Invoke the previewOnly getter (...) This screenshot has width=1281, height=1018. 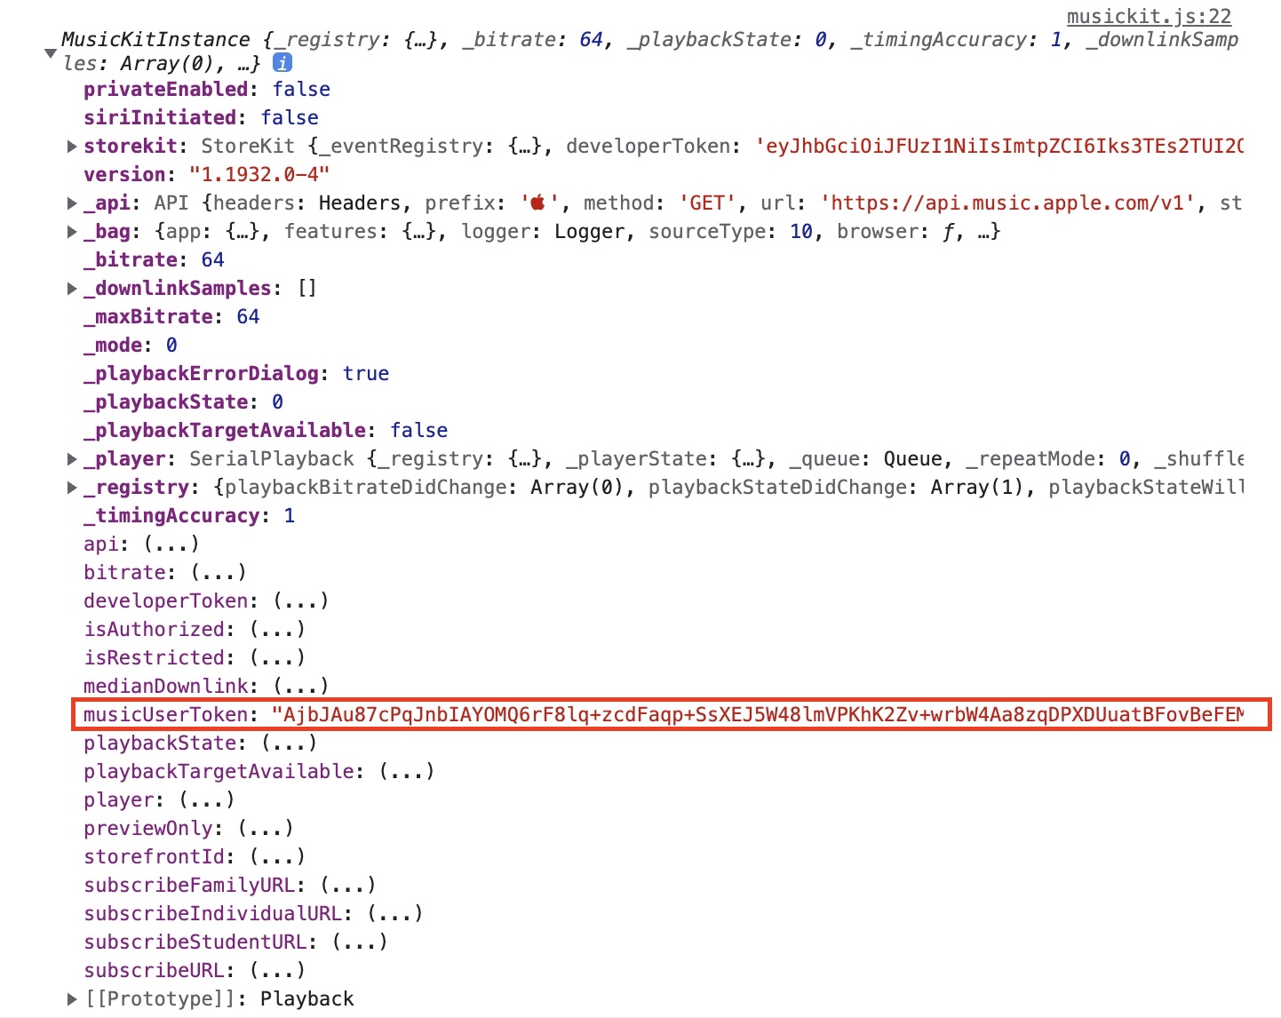coord(265,828)
